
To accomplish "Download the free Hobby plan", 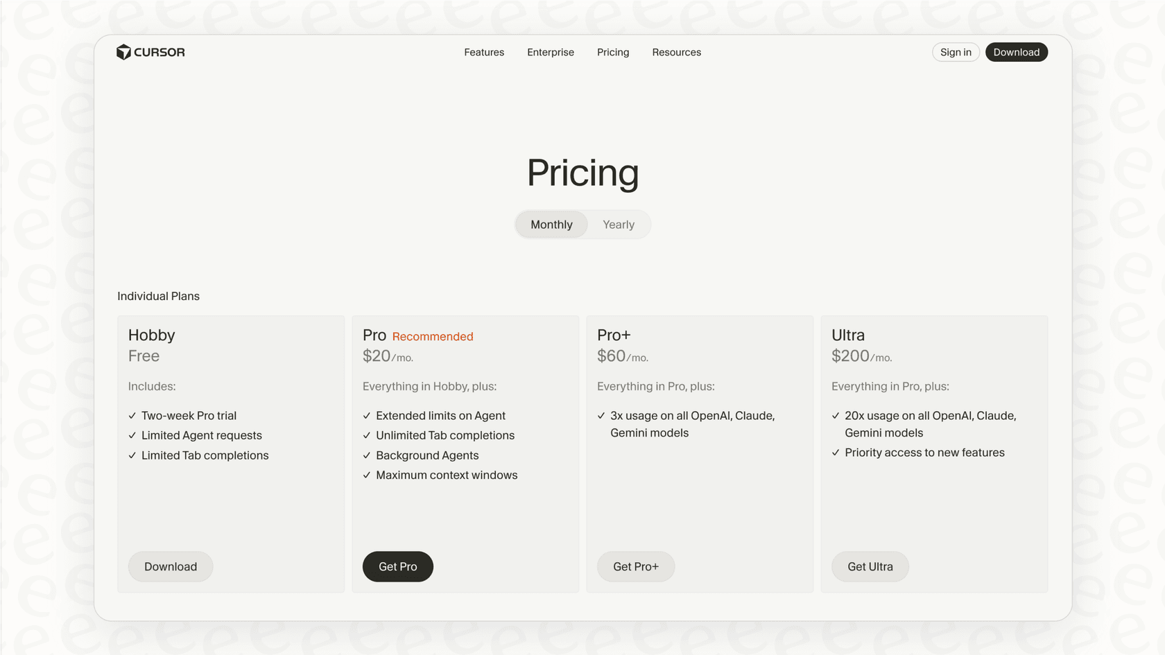I will pyautogui.click(x=170, y=566).
